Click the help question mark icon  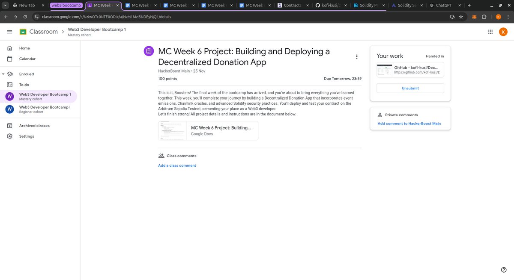pos(504,269)
